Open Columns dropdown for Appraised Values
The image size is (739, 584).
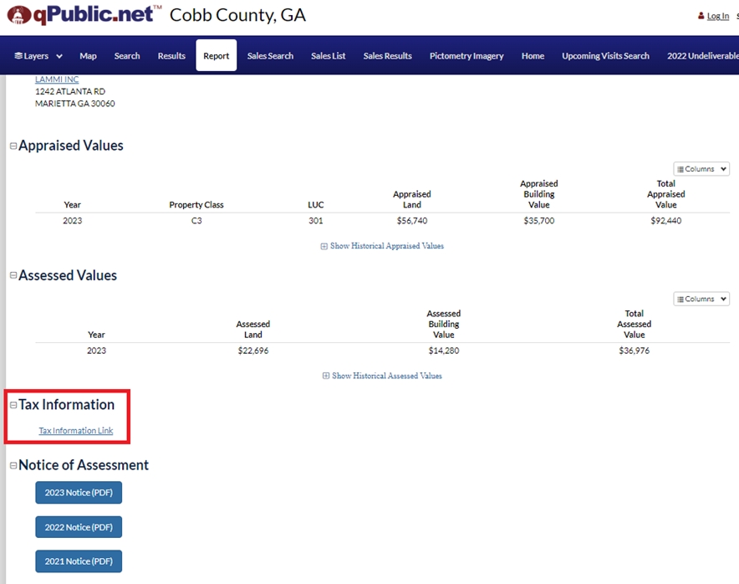tap(701, 169)
